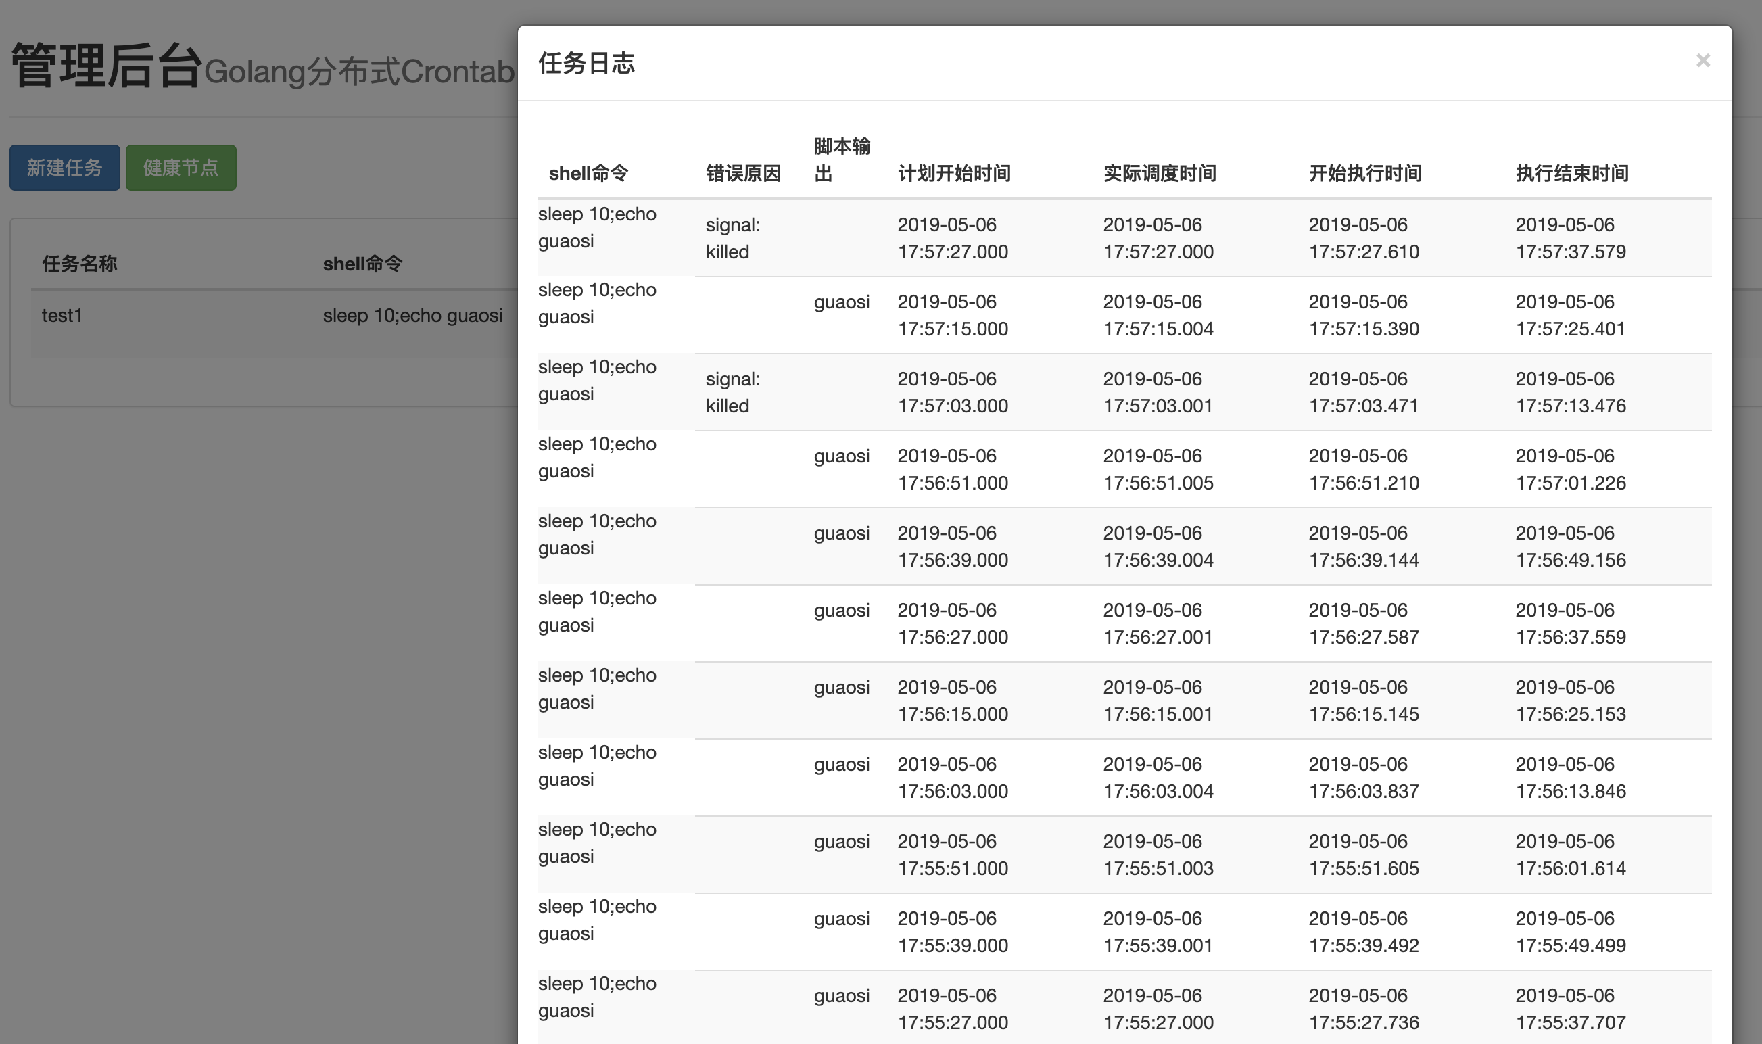Click the 任务日志 dialog title

tap(586, 64)
